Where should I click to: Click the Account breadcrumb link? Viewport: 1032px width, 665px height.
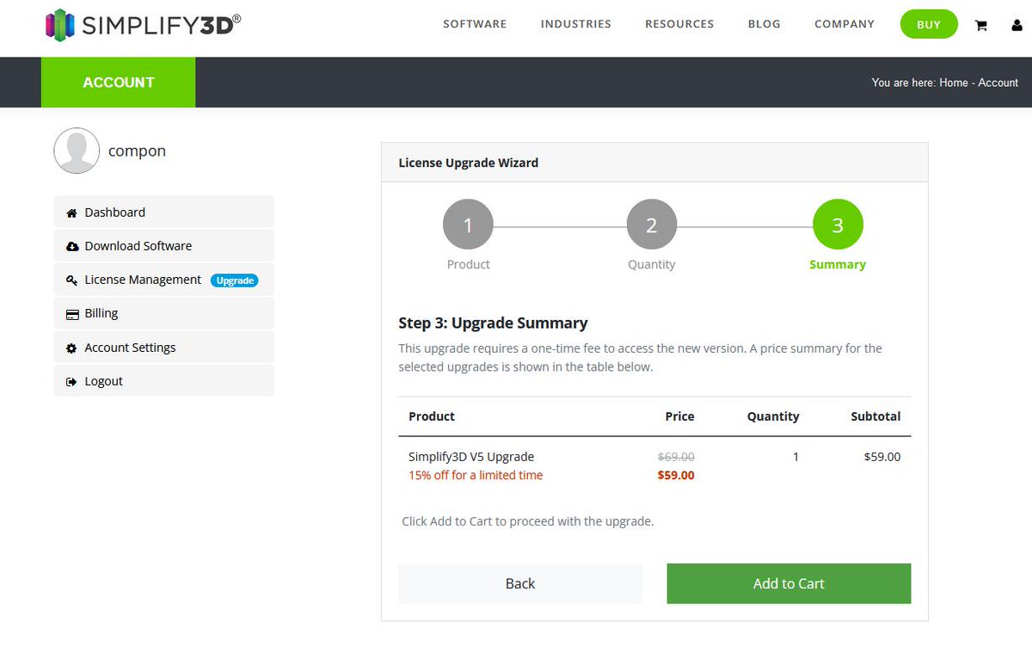(998, 83)
